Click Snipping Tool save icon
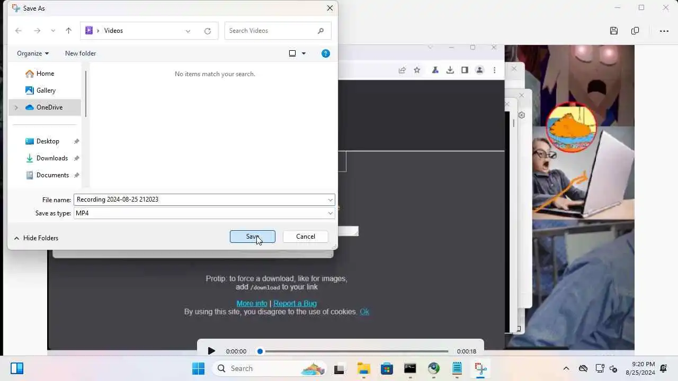The image size is (678, 381). click(x=614, y=31)
